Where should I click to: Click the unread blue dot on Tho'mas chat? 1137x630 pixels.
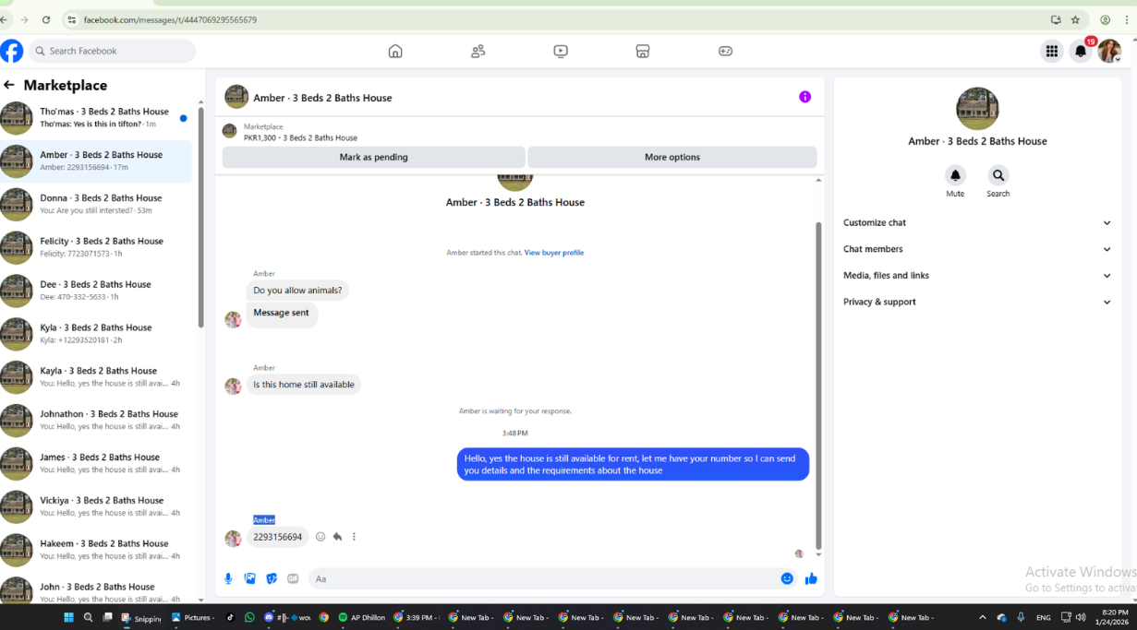point(183,118)
